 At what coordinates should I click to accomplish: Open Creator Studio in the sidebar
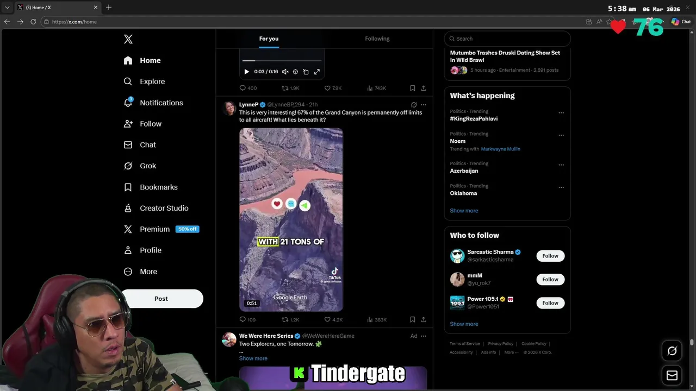click(156, 209)
